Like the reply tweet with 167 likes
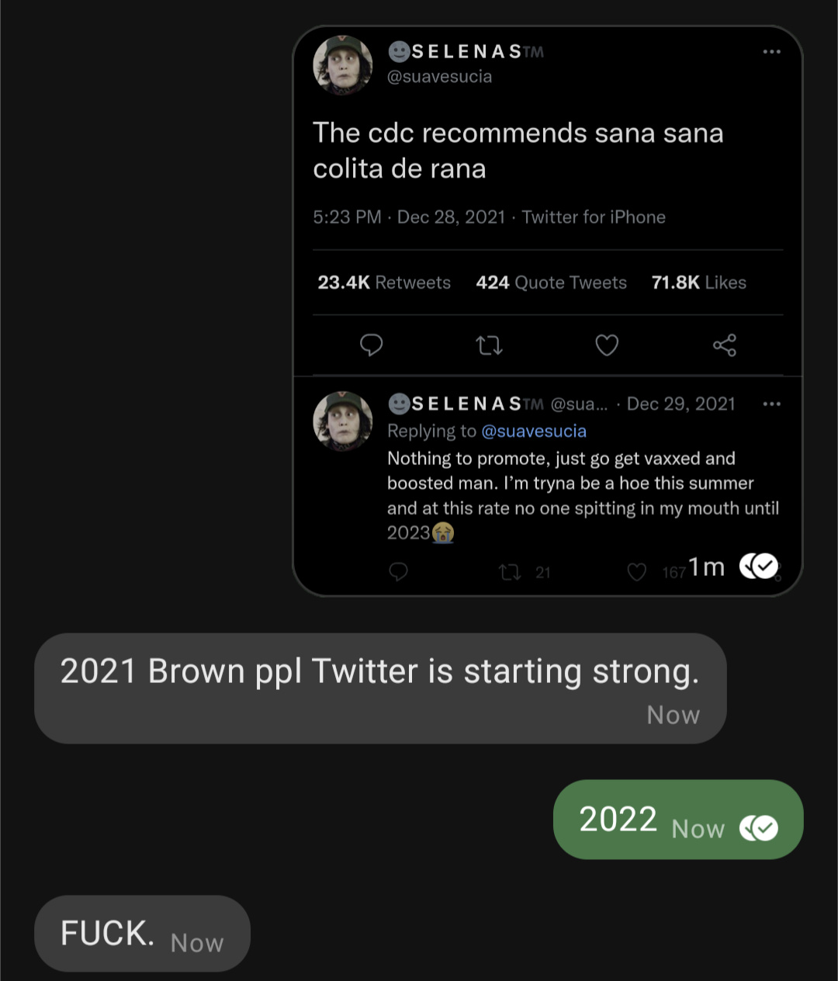The width and height of the screenshot is (838, 981). [x=636, y=573]
